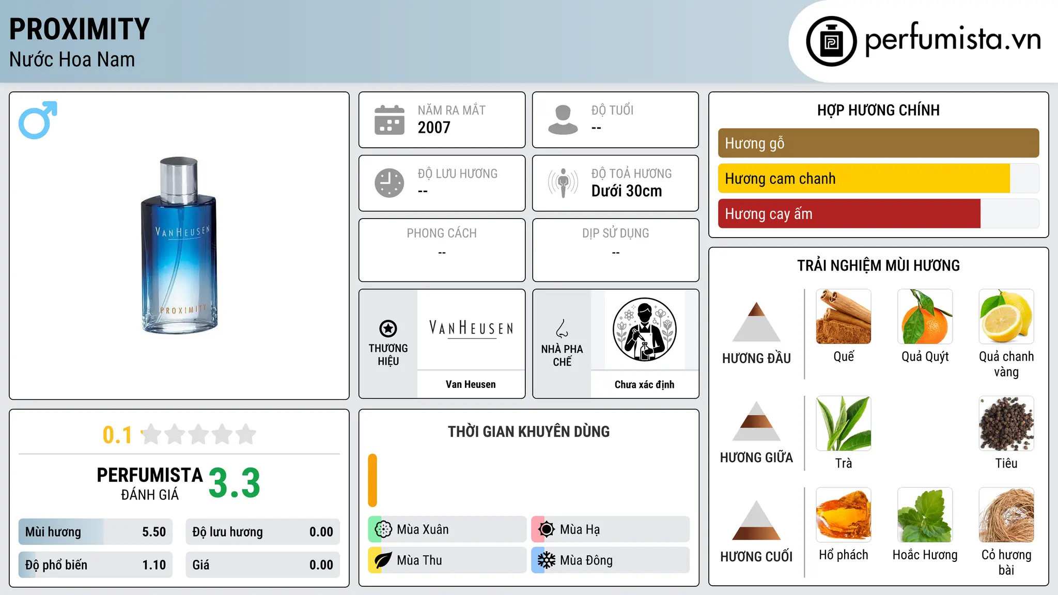Click the Hương cuối base notes label
The height and width of the screenshot is (595, 1058).
756,557
